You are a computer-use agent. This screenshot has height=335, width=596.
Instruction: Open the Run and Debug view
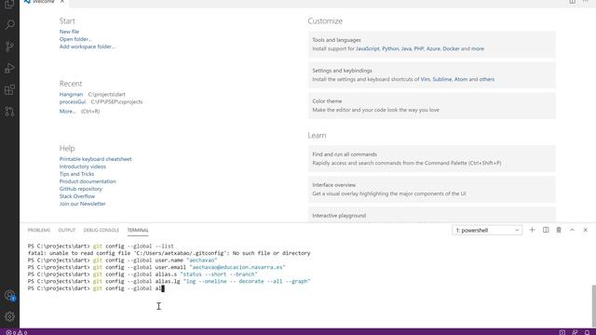point(9,68)
